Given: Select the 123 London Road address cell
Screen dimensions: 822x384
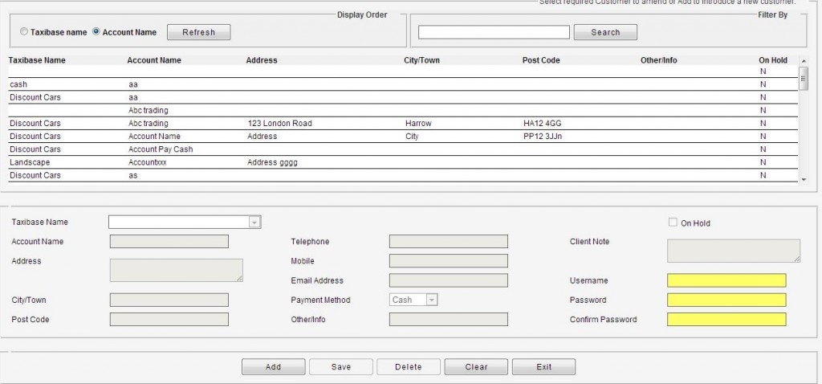Looking at the screenshot, I should tap(280, 124).
